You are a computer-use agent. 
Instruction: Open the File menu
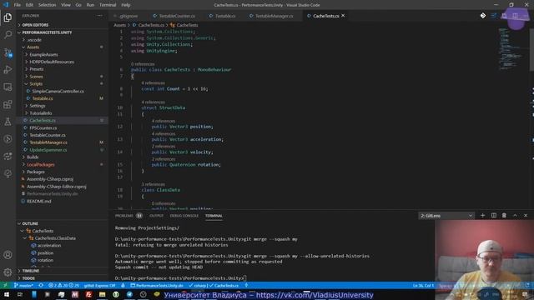17,5
